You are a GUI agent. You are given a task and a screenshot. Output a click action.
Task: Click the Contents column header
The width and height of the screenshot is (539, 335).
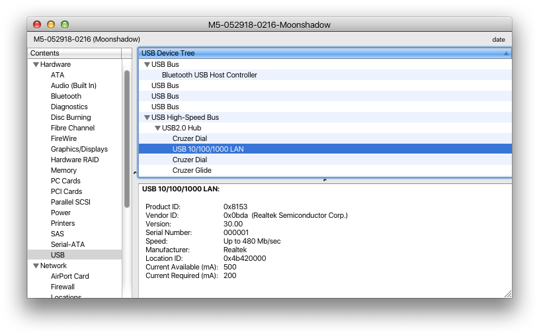pos(74,53)
